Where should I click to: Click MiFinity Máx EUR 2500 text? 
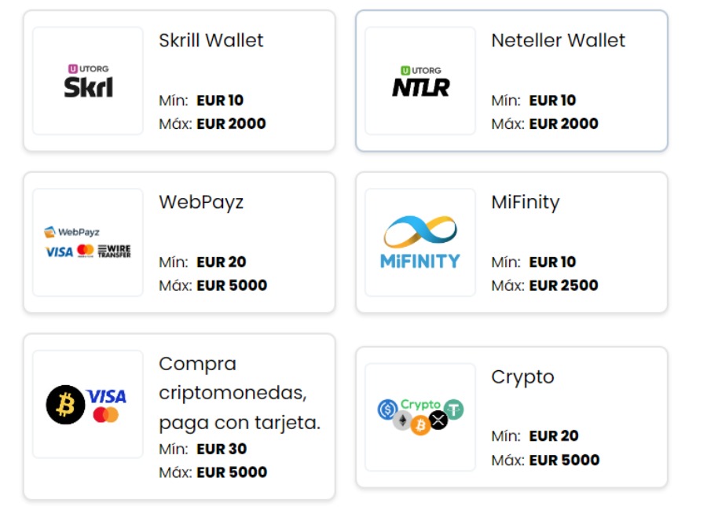click(544, 285)
